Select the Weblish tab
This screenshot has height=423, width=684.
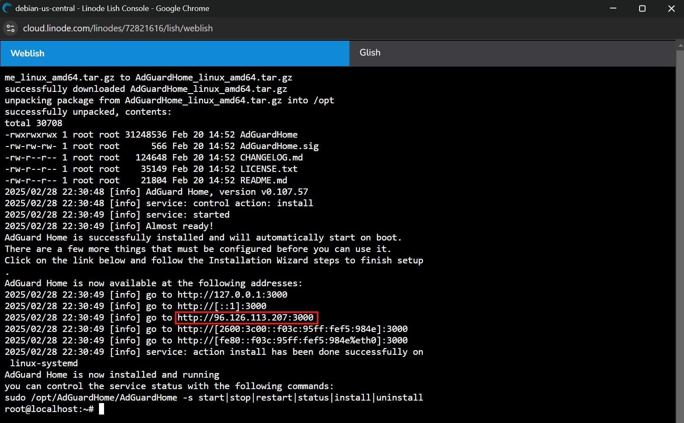(x=27, y=53)
